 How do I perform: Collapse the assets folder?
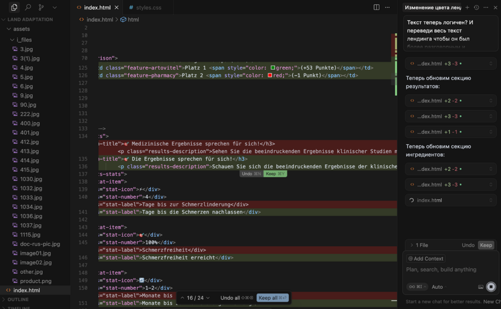[22, 29]
